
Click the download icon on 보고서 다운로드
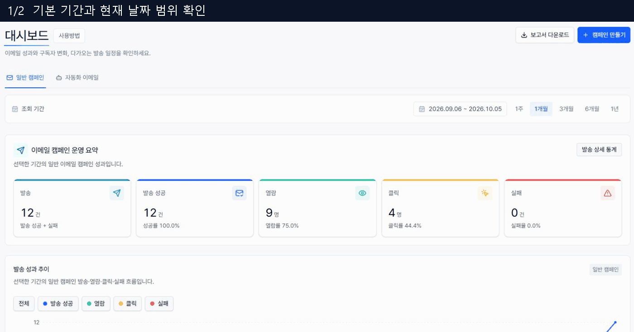coord(524,35)
